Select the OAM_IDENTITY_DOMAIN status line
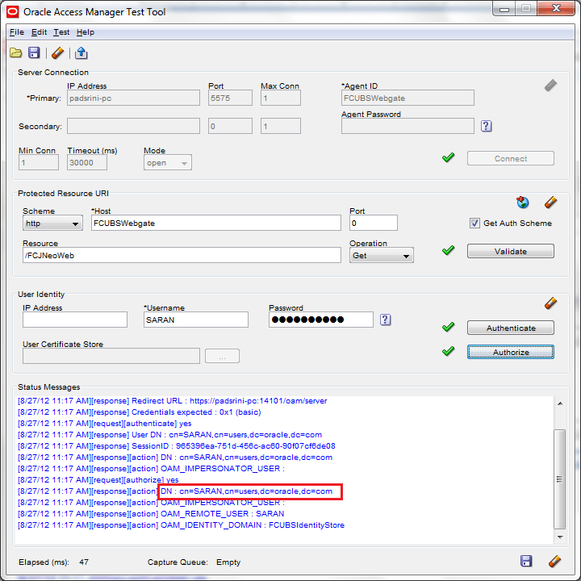This screenshot has height=581, width=581. point(182,525)
